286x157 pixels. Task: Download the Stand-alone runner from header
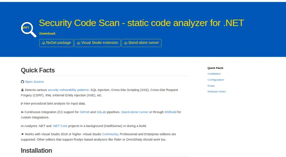(x=142, y=43)
